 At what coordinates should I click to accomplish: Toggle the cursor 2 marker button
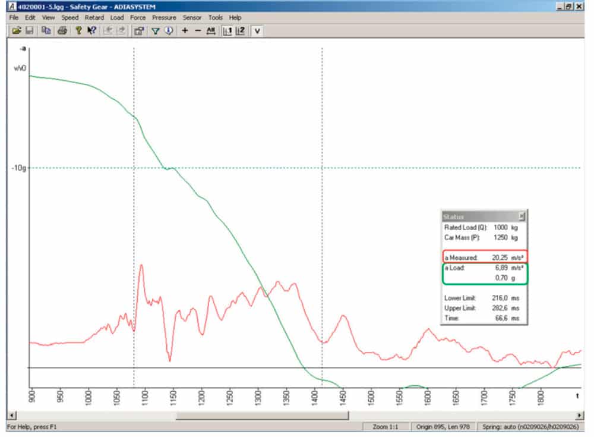click(x=241, y=31)
